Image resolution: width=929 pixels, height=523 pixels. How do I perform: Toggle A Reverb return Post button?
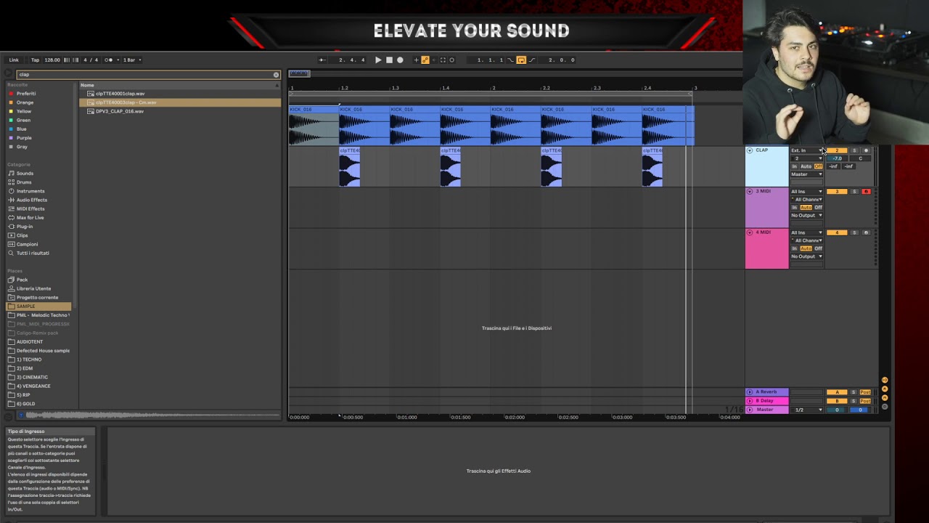coord(865,392)
